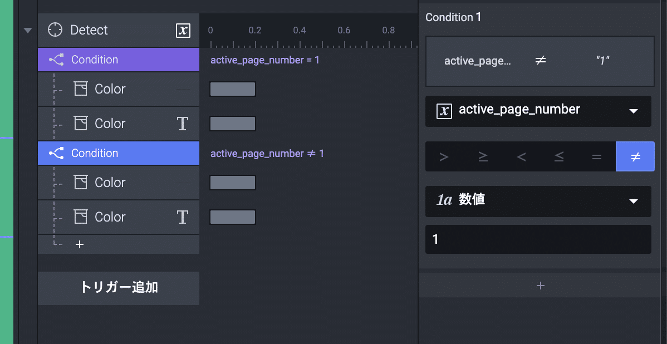Add another condition with the plus button
Screen dimensions: 667x344
[x=540, y=286]
